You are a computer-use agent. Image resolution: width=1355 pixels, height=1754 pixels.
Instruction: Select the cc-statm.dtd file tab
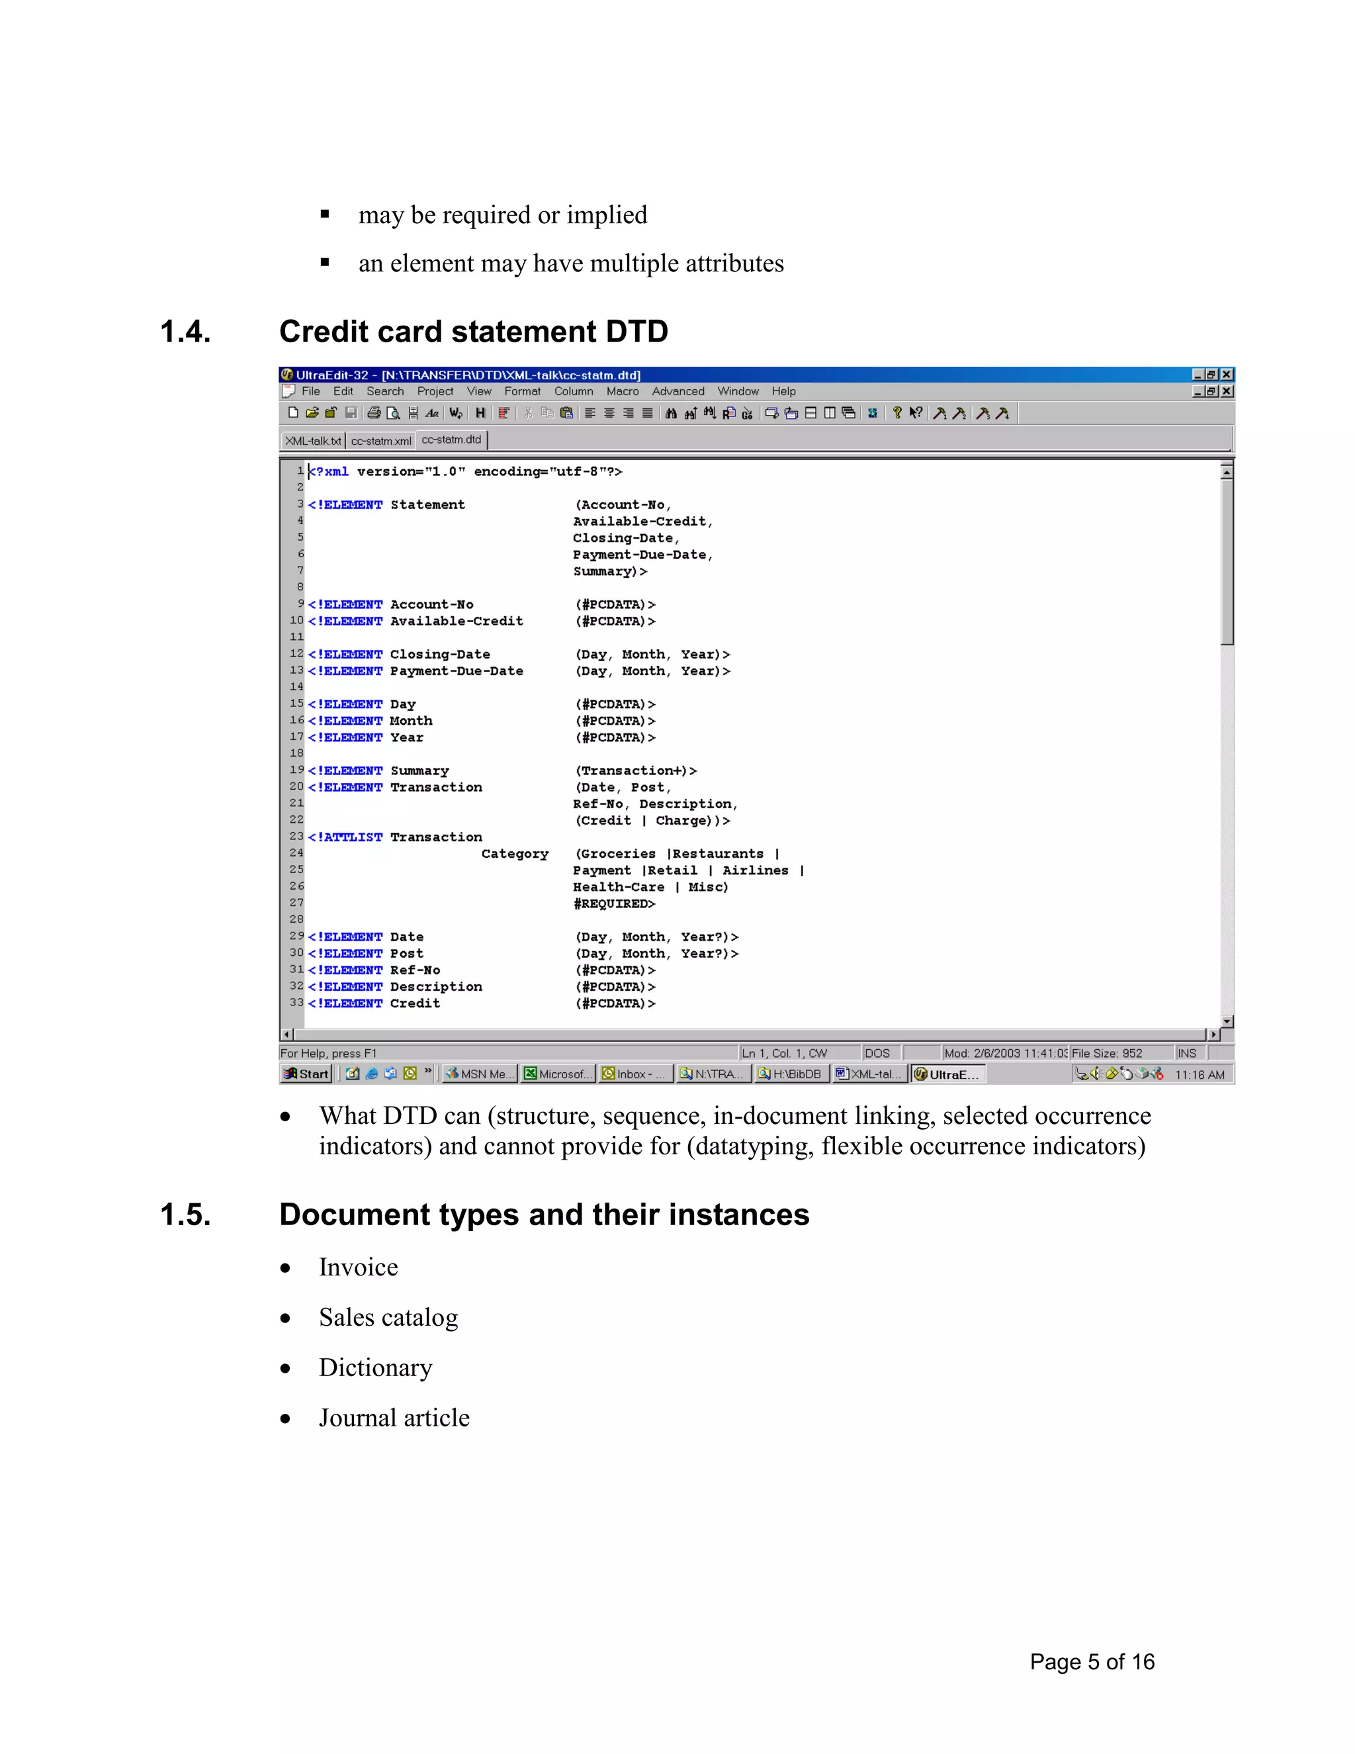coord(452,440)
